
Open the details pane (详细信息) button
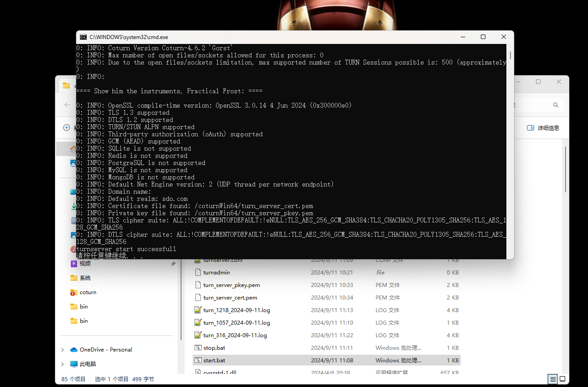click(543, 128)
